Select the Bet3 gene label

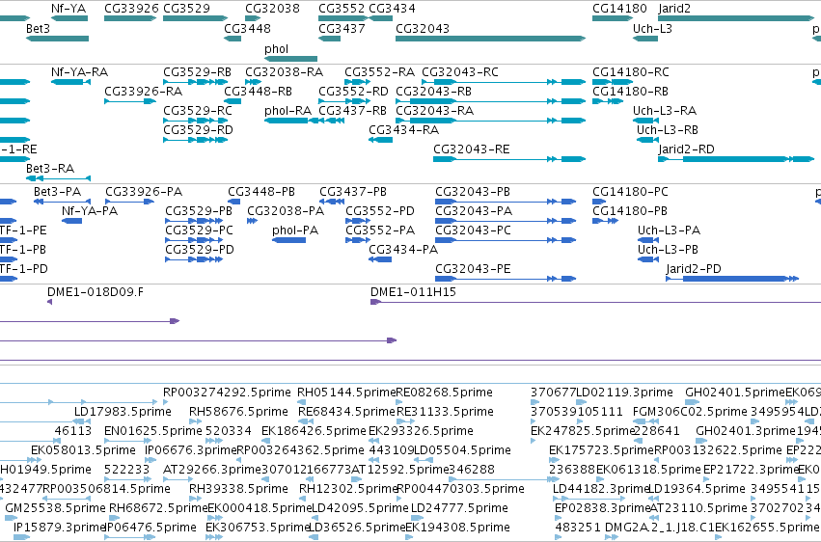pos(38,28)
